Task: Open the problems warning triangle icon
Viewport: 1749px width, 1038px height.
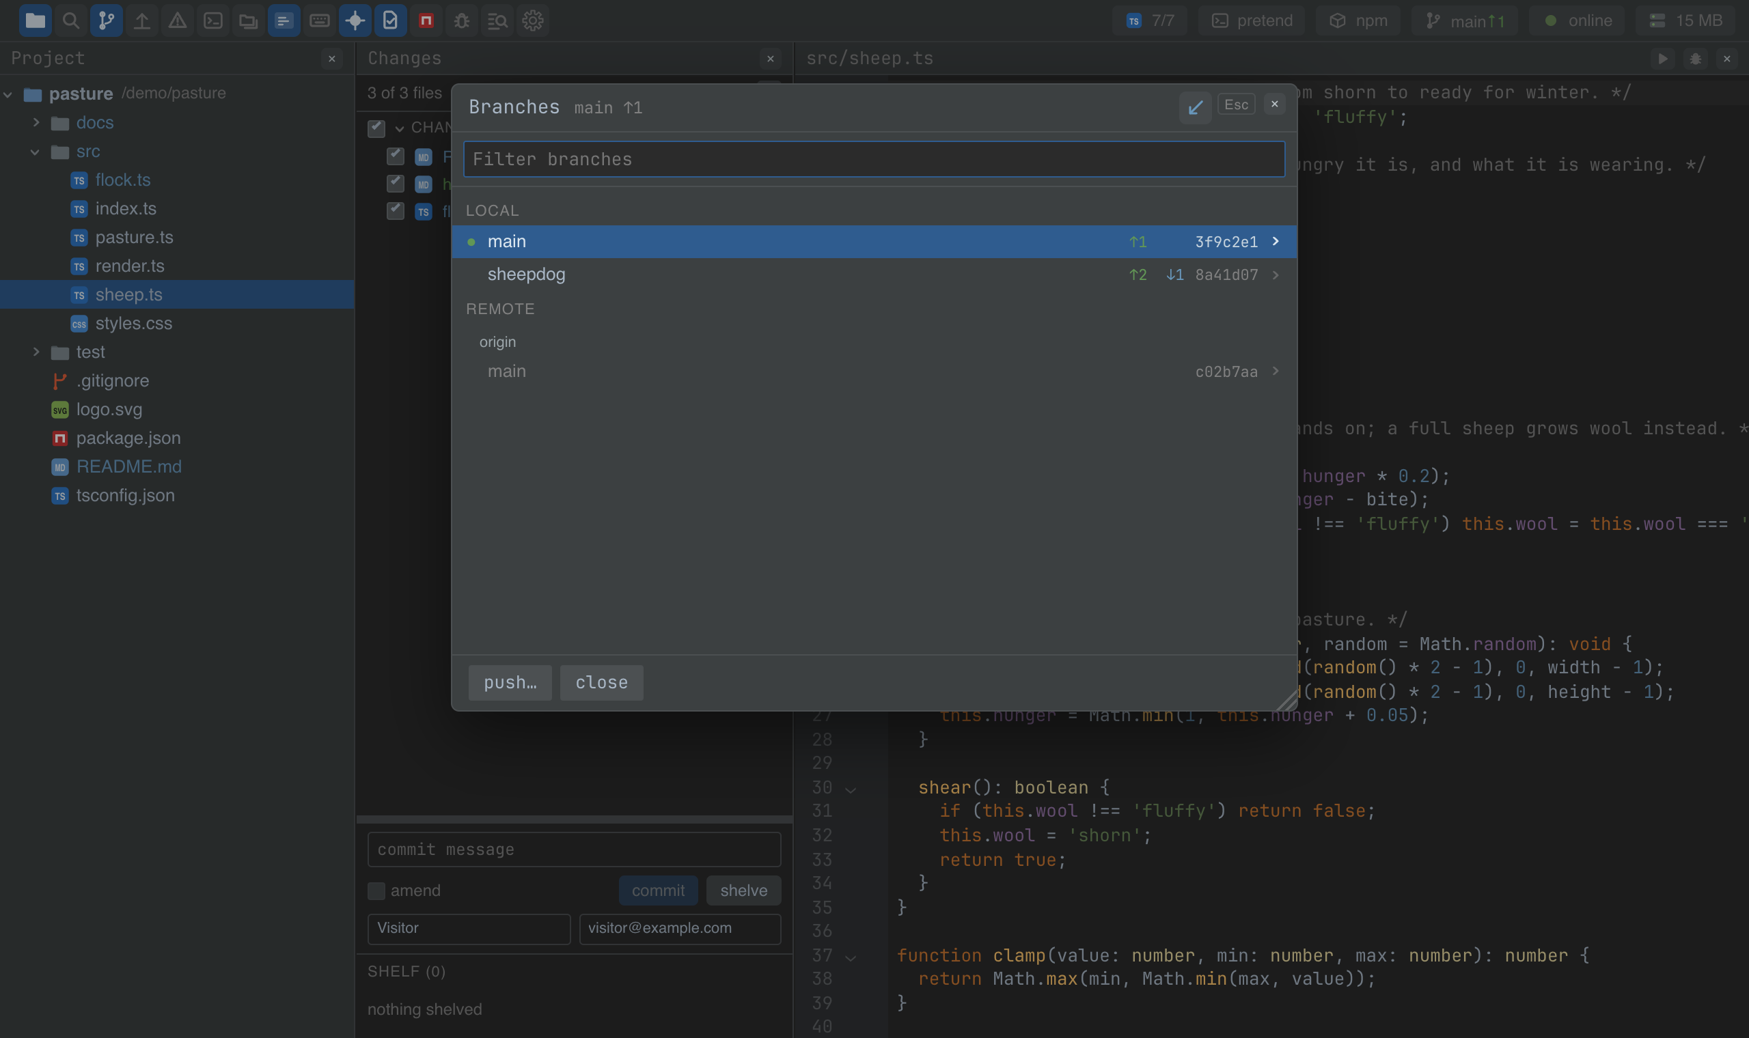Action: (178, 20)
